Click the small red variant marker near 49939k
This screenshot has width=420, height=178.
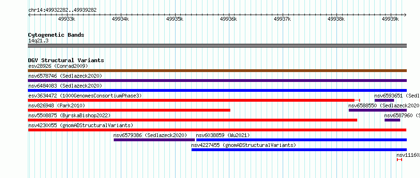399,160
